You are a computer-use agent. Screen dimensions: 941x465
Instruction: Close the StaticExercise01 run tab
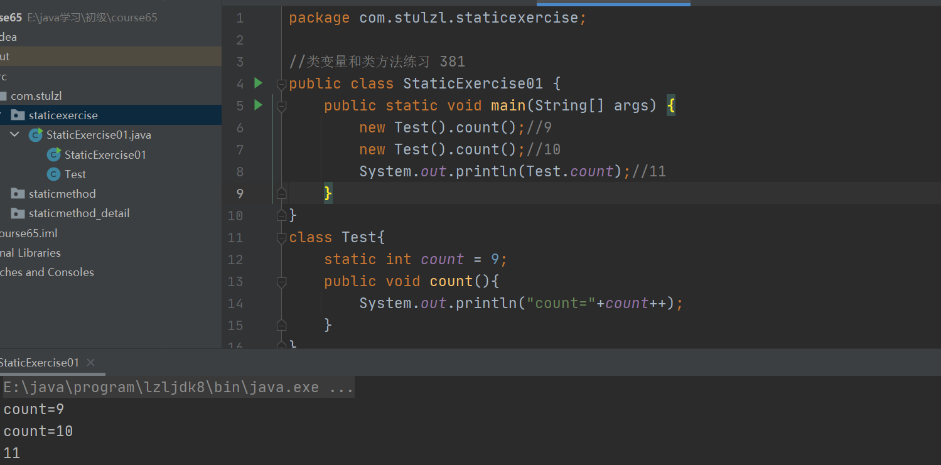[91, 362]
